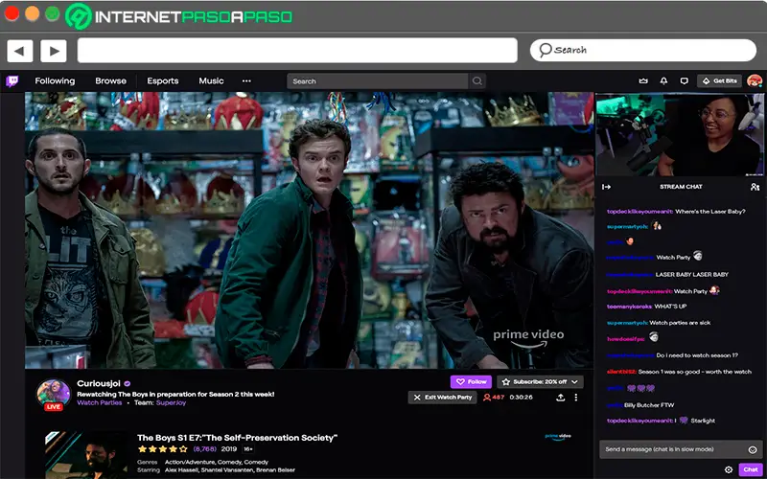Click the Twitch search magnifier button
The width and height of the screenshot is (767, 479).
click(x=476, y=81)
